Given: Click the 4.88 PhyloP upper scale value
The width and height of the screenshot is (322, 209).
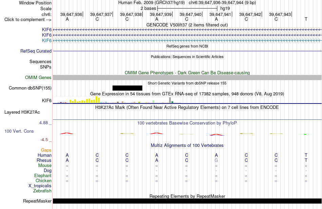Looking at the screenshot, I should point(43,123).
